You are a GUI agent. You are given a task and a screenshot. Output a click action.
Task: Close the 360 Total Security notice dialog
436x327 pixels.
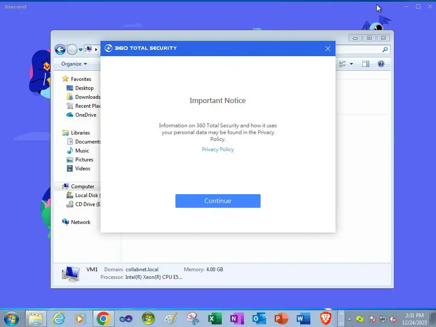click(327, 49)
